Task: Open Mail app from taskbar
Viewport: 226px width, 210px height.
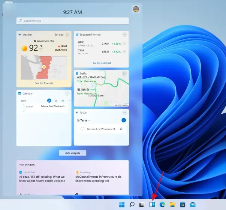Action: [x=193, y=204]
